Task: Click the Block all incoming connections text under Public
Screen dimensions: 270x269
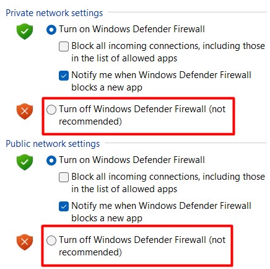Action: 168,183
